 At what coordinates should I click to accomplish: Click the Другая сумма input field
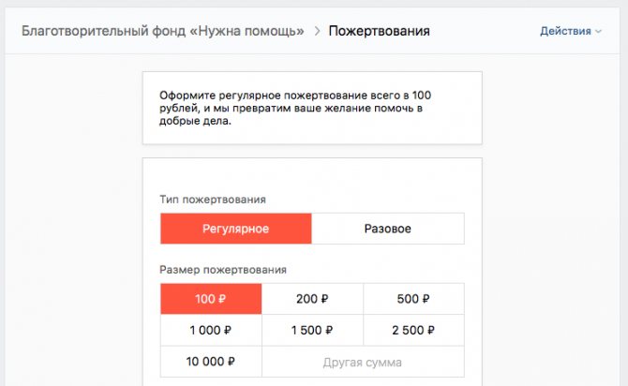click(x=362, y=362)
